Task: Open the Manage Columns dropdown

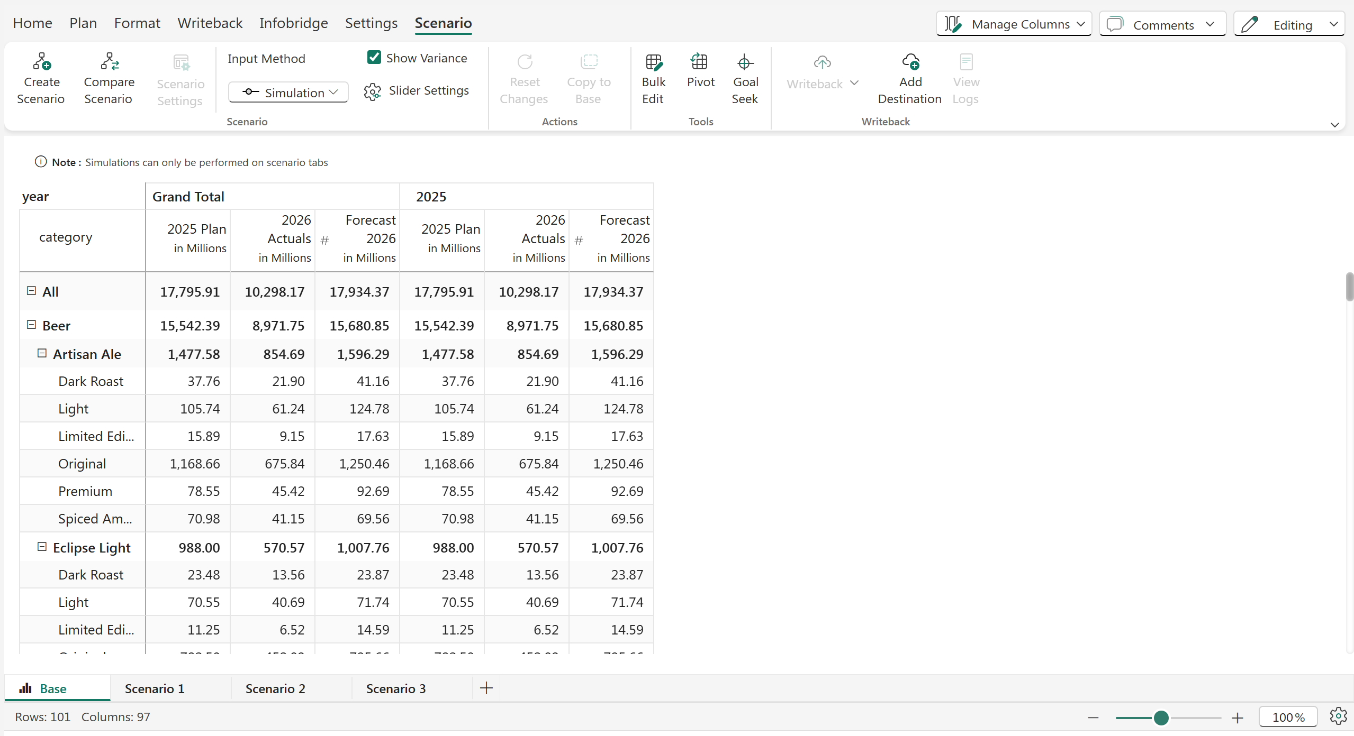Action: coord(1014,24)
